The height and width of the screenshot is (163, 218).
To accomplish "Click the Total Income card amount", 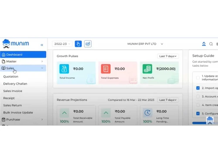I will pos(78,69).
